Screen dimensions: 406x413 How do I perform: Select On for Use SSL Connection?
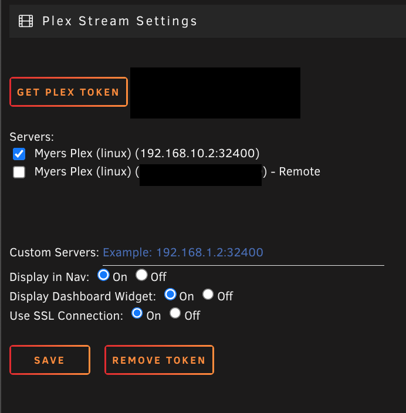click(x=137, y=313)
